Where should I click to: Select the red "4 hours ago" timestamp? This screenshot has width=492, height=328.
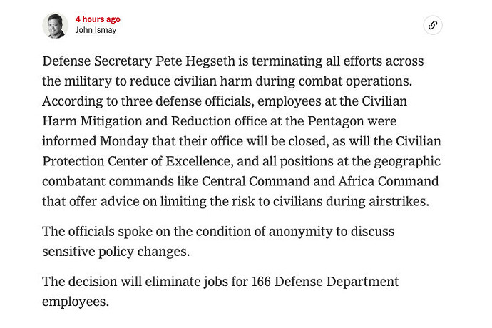tap(98, 19)
